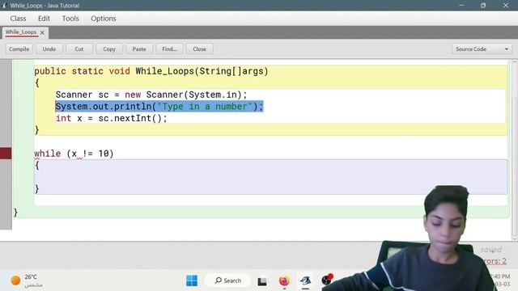This screenshot has height=291, width=518.
Task: Open Firefox from the taskbar
Action: 284,280
